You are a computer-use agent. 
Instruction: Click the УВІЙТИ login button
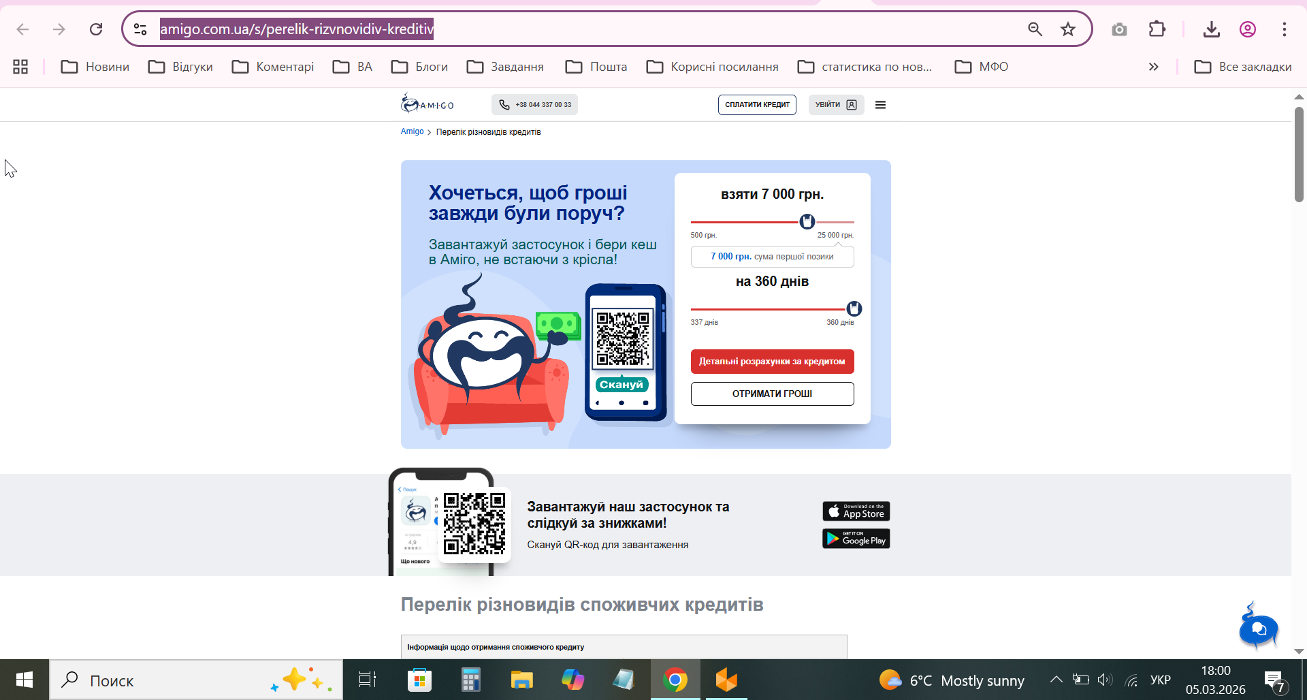[836, 105]
